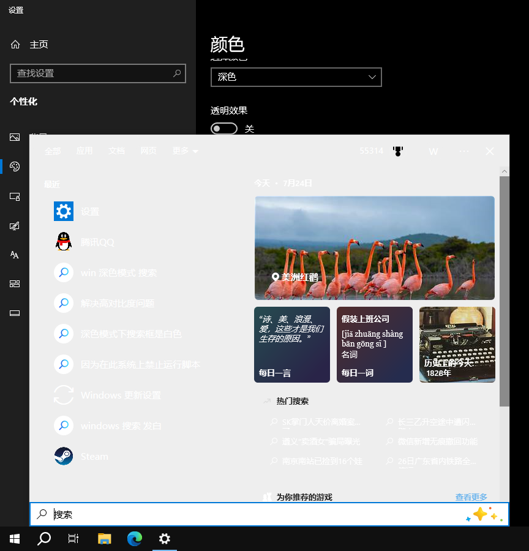Open the Windows Start menu

point(15,539)
